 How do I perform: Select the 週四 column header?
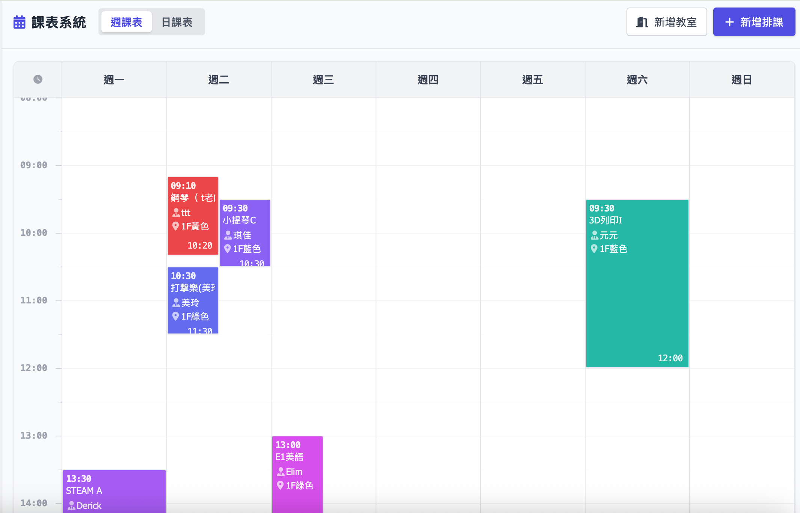[428, 80]
